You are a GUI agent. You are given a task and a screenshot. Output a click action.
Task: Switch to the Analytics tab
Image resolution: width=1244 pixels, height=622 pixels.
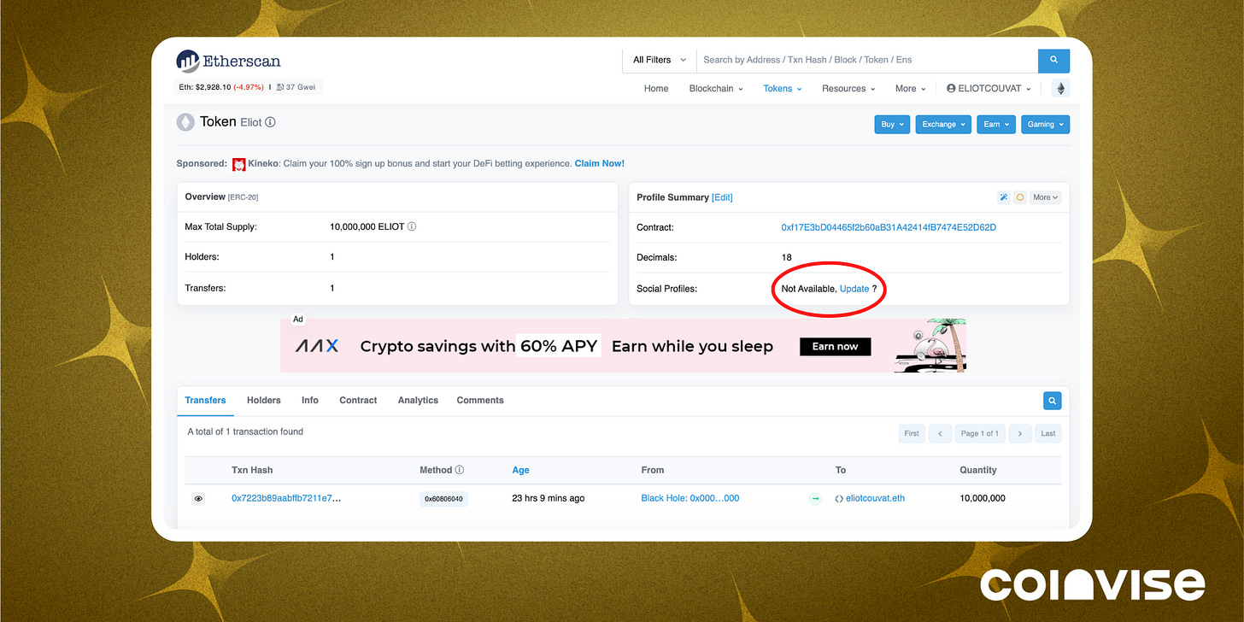point(418,400)
